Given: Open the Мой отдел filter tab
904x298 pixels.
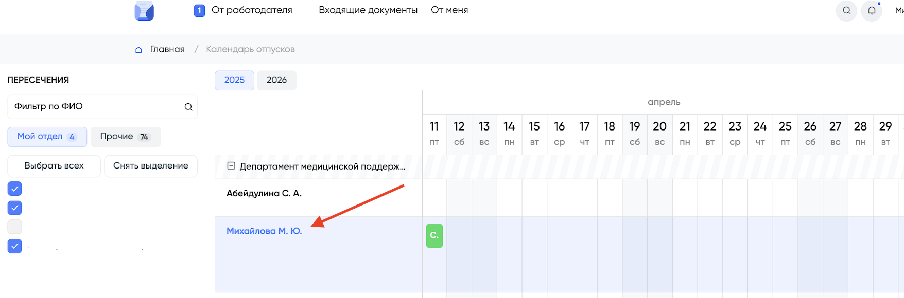Looking at the screenshot, I should point(47,137).
